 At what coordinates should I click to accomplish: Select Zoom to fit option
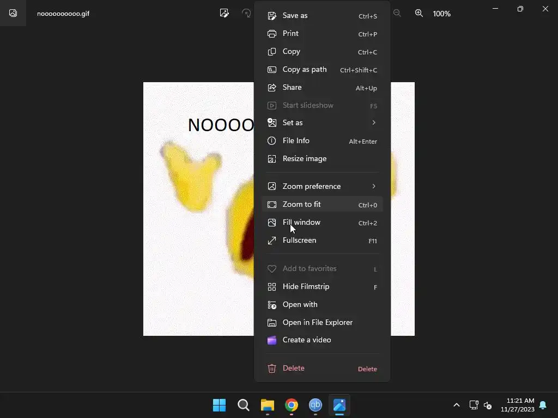322,205
